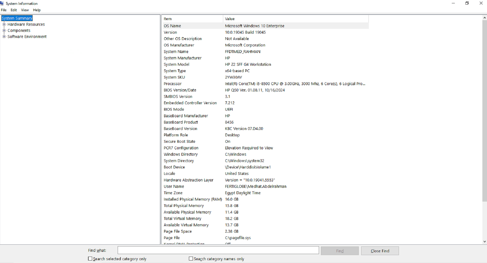Click the System Name item

coord(176,51)
